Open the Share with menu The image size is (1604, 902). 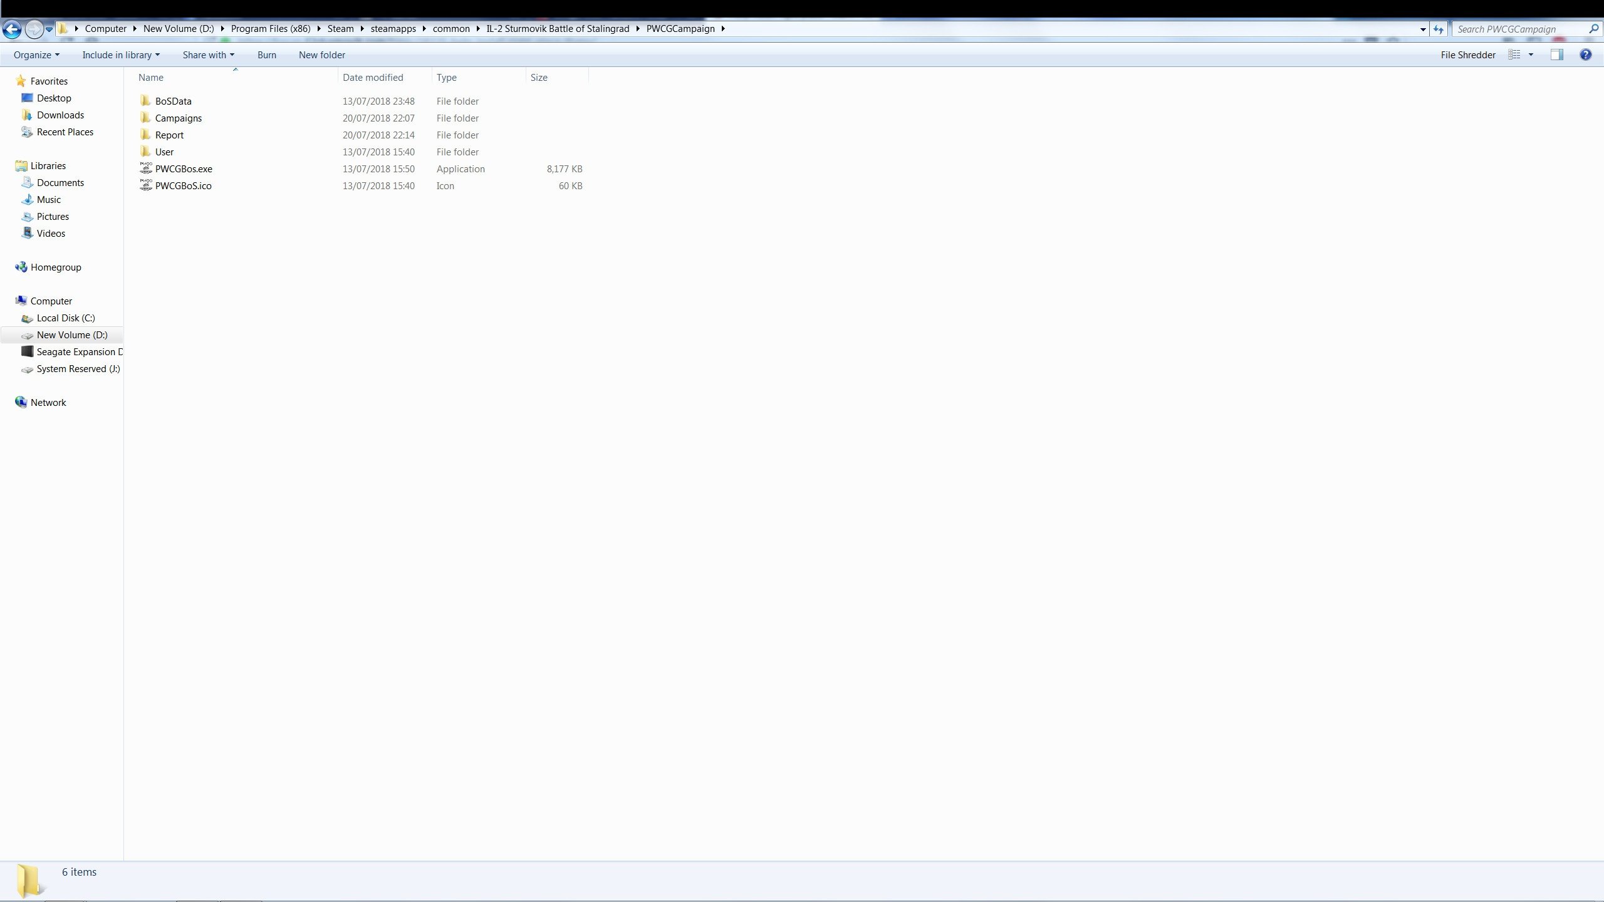tap(208, 54)
